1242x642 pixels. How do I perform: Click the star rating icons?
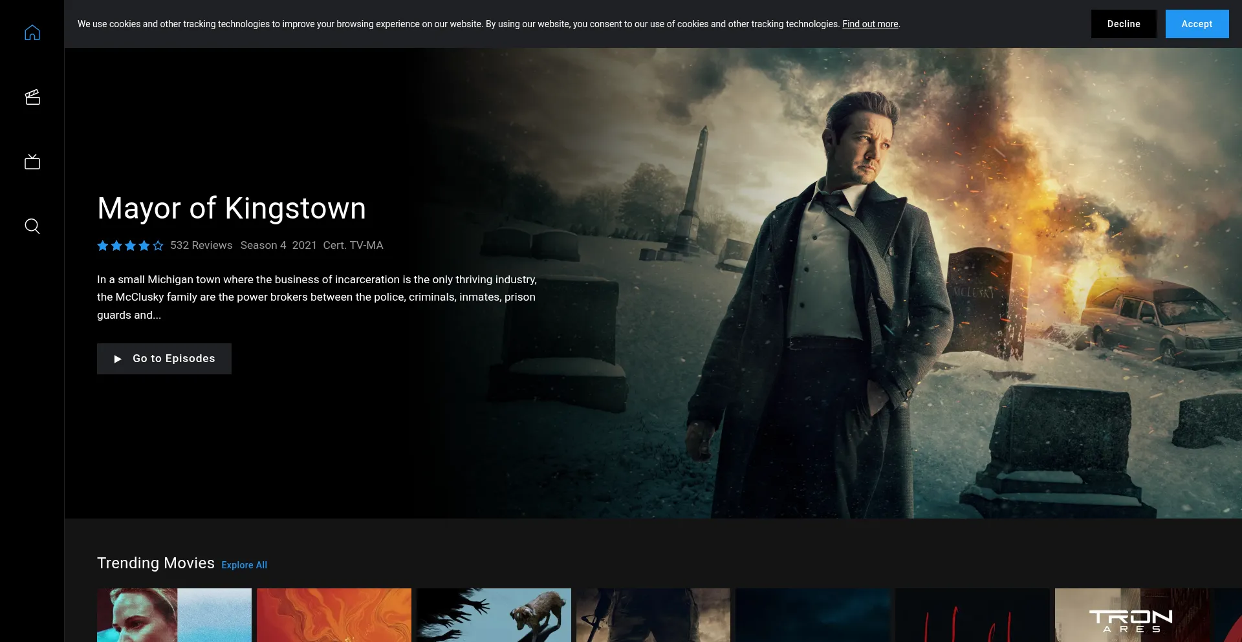tap(130, 246)
